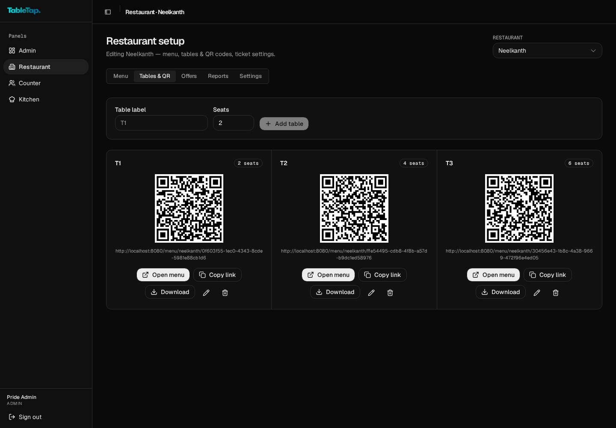616x428 pixels.
Task: Click the Restaurant · Neelkanth breadcrumb
Action: (x=155, y=12)
